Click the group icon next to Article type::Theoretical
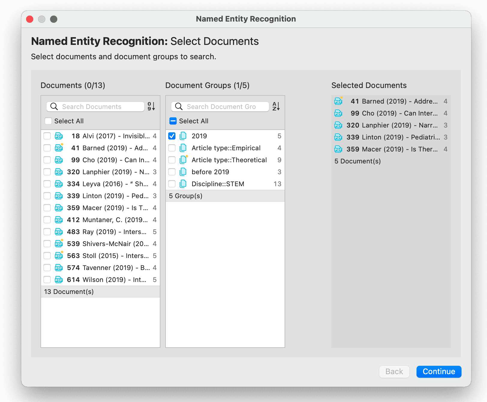 [x=183, y=160]
